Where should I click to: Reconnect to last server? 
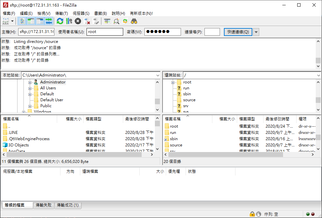click(96, 21)
